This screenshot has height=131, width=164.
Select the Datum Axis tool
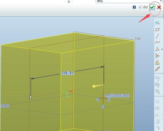point(157,36)
